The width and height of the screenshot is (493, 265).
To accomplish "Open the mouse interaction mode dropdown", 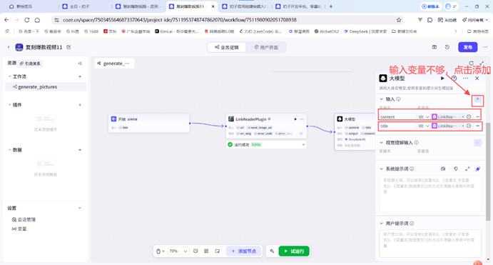I will (161, 251).
